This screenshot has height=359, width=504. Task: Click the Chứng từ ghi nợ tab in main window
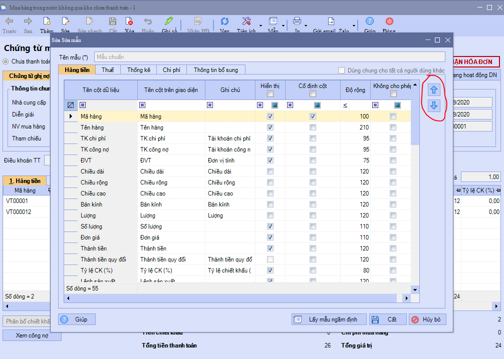(x=27, y=76)
